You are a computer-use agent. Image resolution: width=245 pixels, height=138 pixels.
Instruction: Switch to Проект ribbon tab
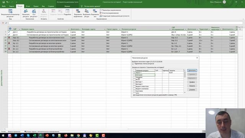(36, 6)
